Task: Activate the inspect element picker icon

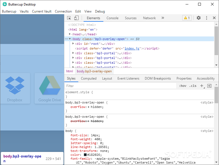Action: pyautogui.click(x=69, y=18)
